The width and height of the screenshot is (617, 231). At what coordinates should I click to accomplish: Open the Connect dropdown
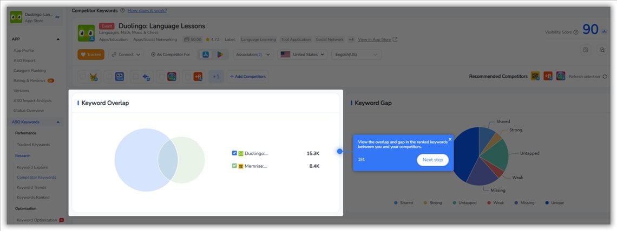[126, 55]
